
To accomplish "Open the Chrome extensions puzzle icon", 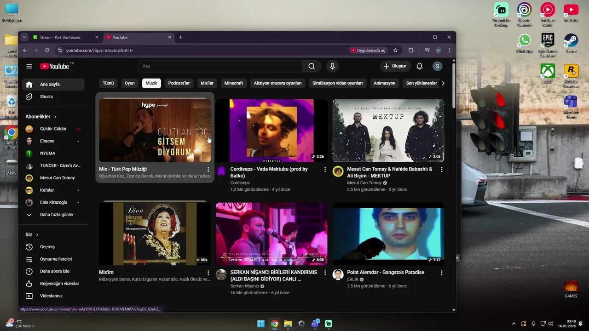I will [x=411, y=50].
